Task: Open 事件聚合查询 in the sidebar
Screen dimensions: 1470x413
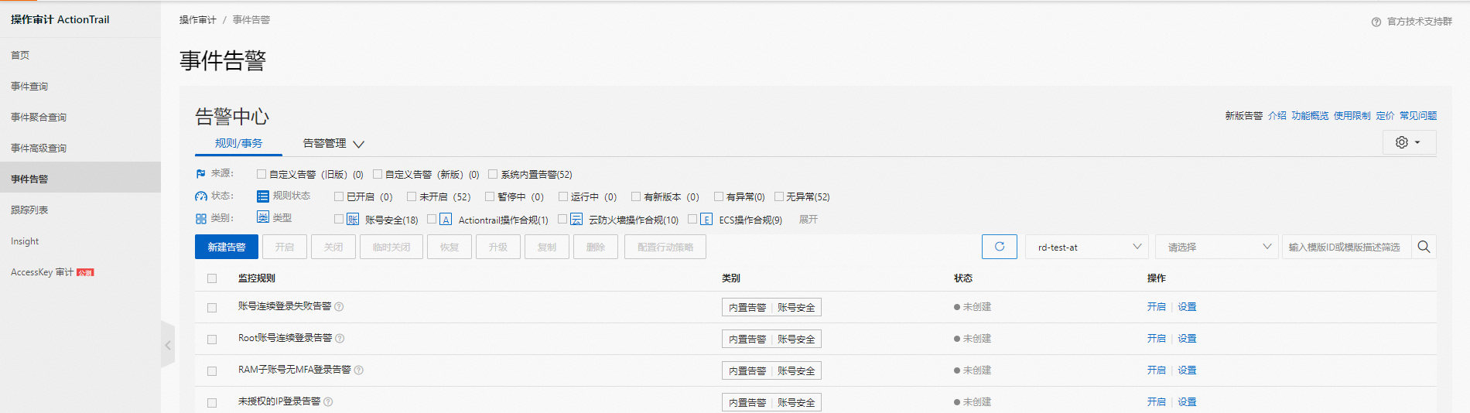Action: point(39,117)
